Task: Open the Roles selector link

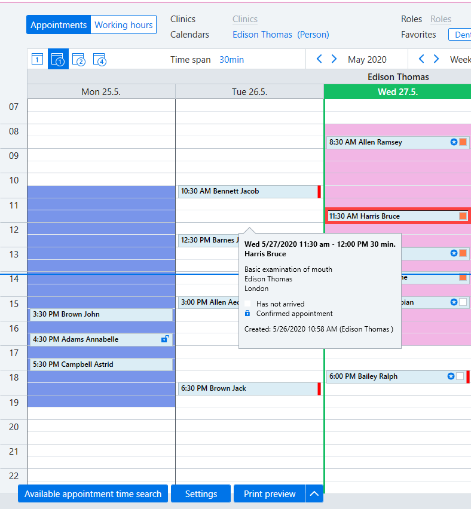Action: 441,19
